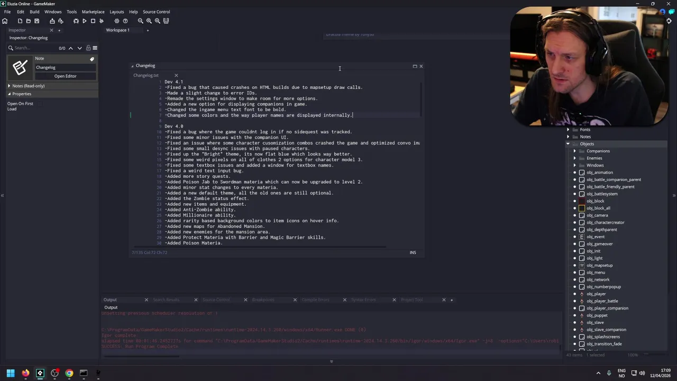Open the Windows Start menu
The height and width of the screenshot is (381, 677).
tap(11, 373)
